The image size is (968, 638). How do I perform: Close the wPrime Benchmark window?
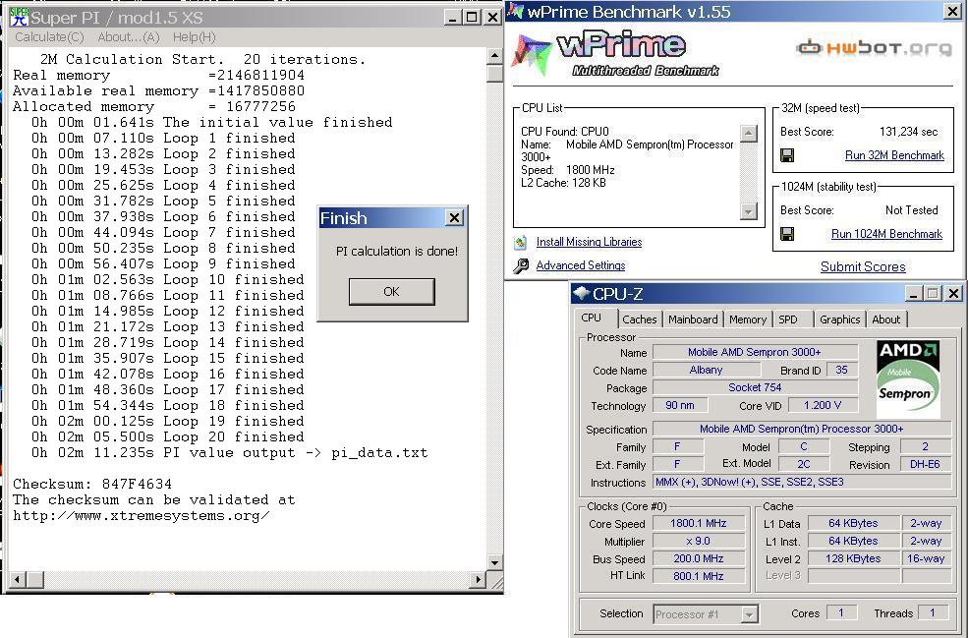click(952, 11)
